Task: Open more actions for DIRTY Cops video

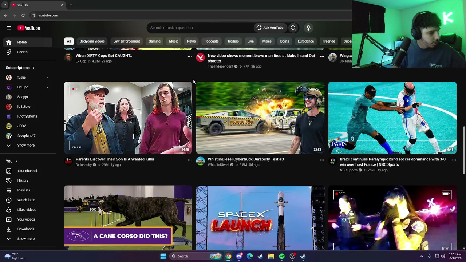Action: pos(190,56)
